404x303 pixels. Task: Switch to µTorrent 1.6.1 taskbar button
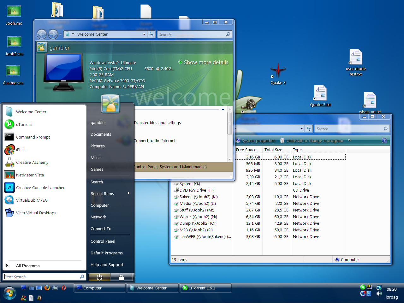pos(205,288)
